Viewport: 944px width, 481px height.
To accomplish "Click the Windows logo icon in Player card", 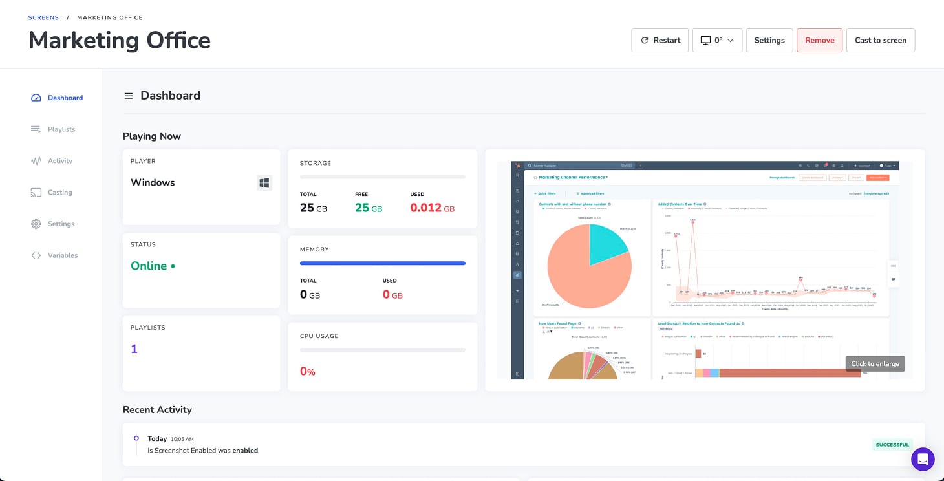I will (264, 183).
